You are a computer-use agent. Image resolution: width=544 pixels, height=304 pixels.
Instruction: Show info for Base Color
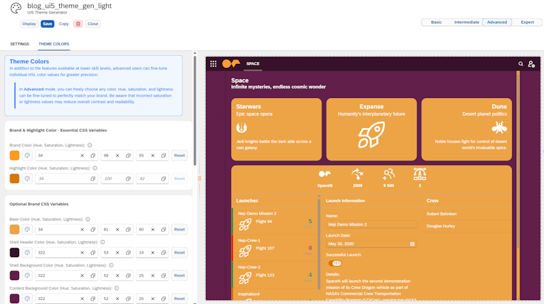(88, 219)
